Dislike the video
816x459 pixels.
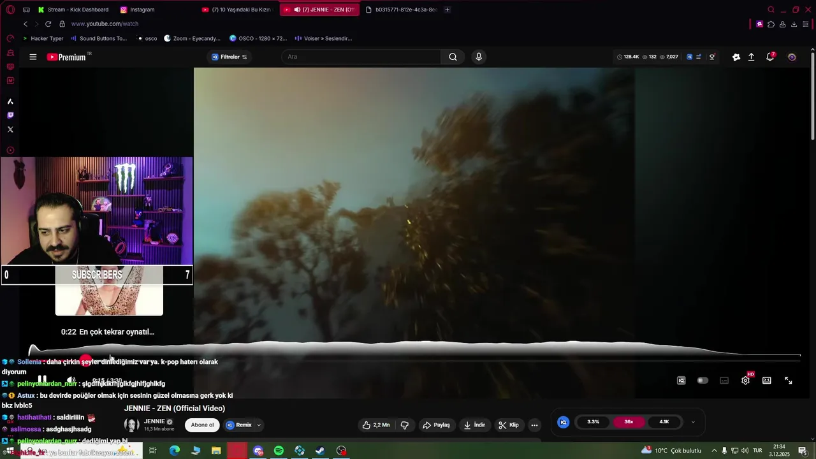404,425
